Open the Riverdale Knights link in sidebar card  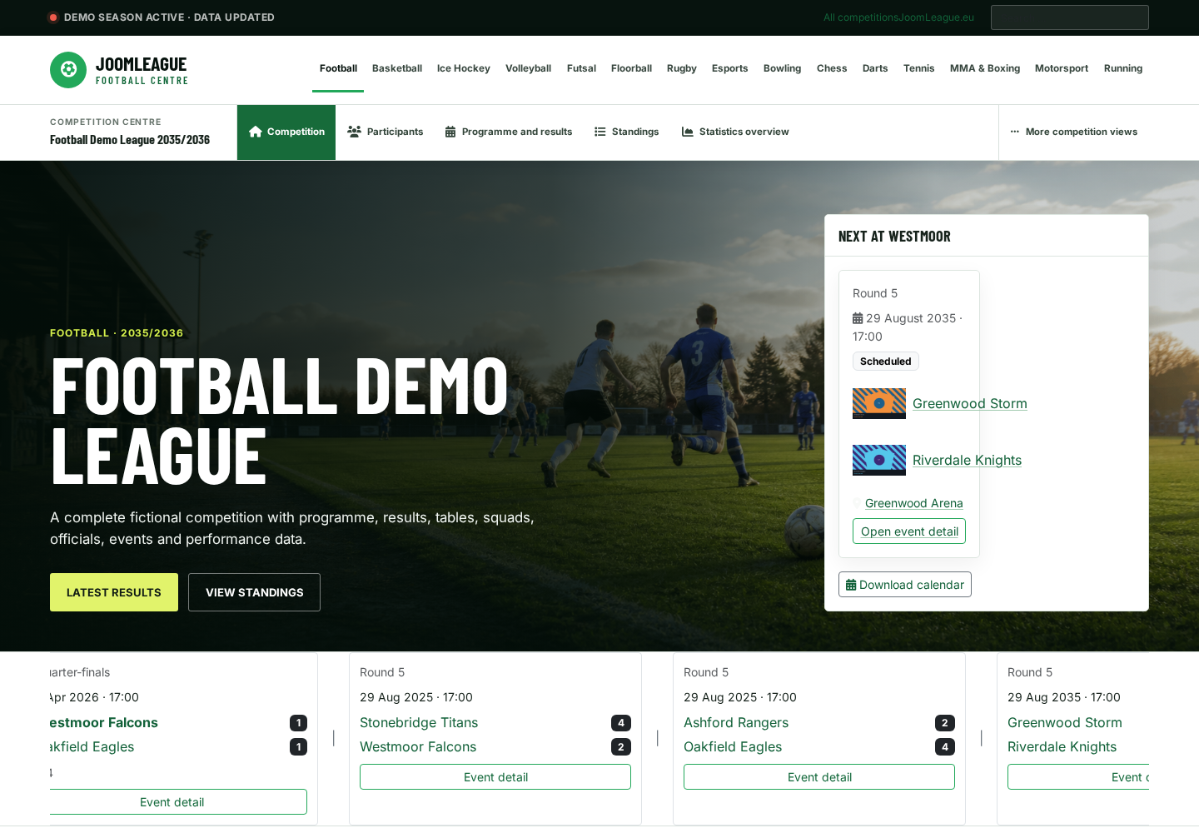tap(967, 460)
